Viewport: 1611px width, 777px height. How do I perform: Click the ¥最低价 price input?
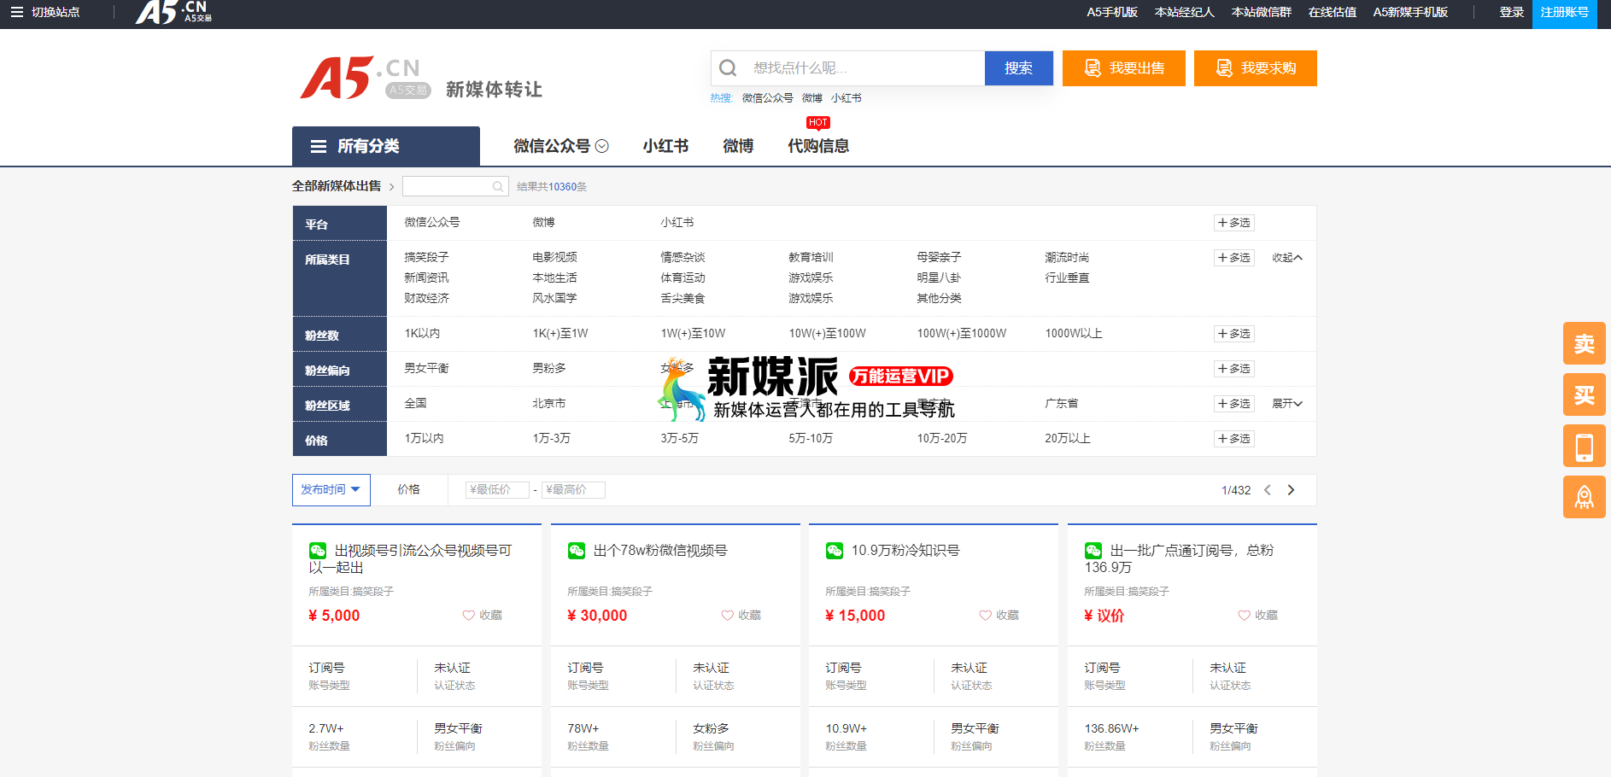pos(497,490)
